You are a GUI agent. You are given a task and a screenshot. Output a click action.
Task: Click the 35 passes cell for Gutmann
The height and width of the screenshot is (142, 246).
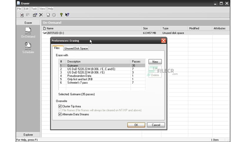click(x=134, y=65)
